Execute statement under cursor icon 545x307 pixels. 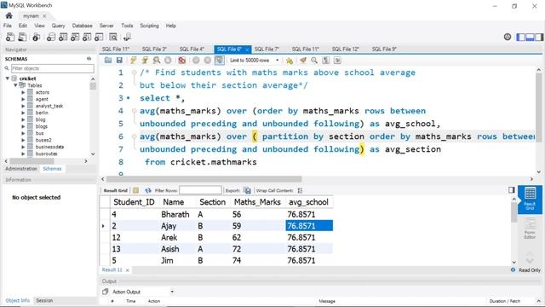point(145,61)
